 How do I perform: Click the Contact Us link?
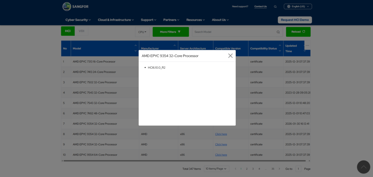pos(260,7)
